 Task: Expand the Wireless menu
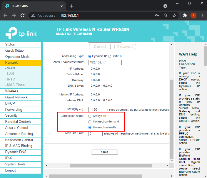tap(21, 91)
